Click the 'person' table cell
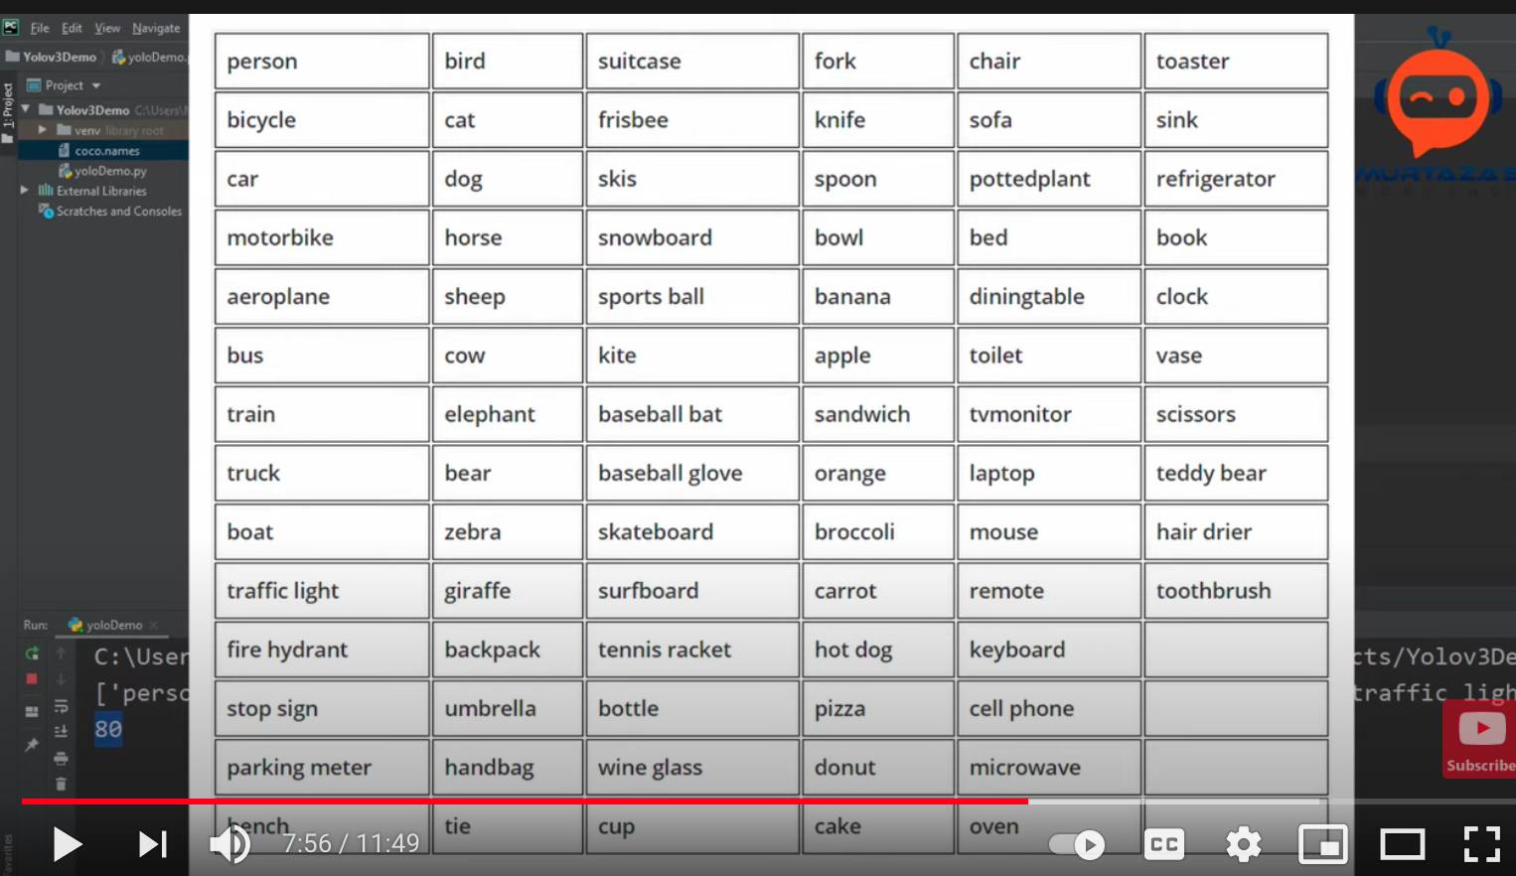The width and height of the screenshot is (1516, 876). tap(322, 62)
